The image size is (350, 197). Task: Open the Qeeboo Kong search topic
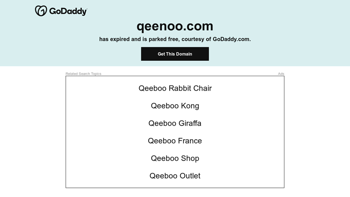point(175,106)
